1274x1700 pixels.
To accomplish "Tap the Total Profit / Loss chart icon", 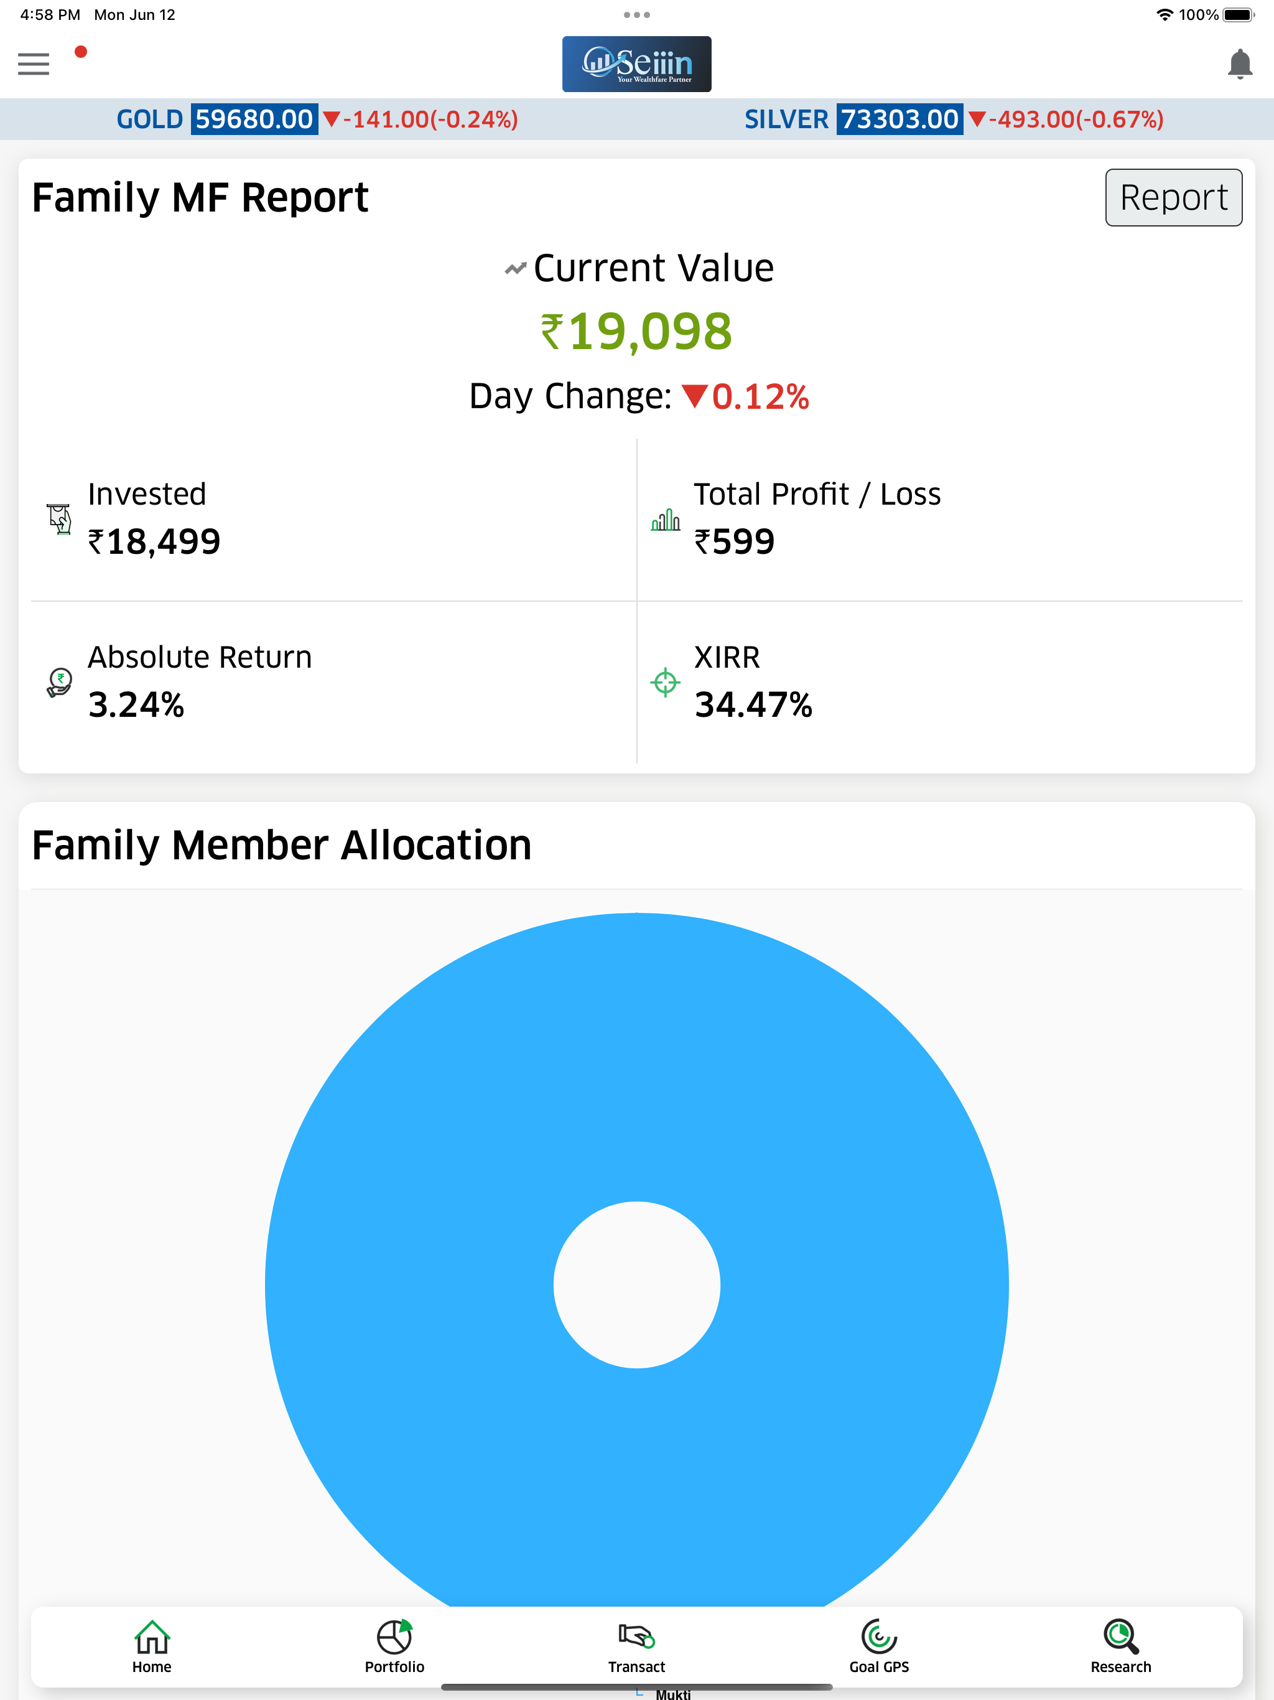I will tap(666, 520).
